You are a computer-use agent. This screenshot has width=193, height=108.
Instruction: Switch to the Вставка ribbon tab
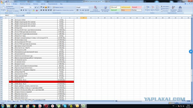pos(15,4)
